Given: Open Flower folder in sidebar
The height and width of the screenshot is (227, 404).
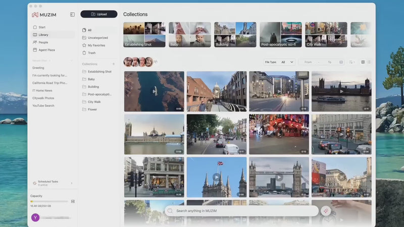Looking at the screenshot, I should click(x=92, y=109).
